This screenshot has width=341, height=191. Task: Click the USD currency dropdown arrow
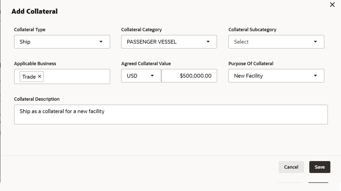(152, 76)
